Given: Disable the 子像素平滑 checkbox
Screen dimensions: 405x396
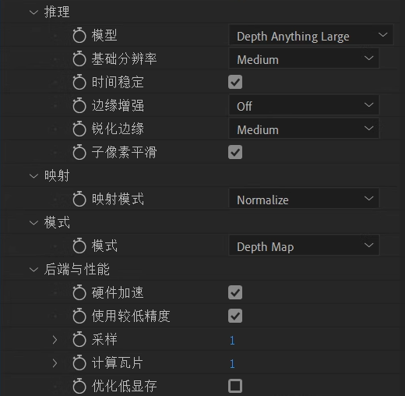Looking at the screenshot, I should pyautogui.click(x=235, y=152).
